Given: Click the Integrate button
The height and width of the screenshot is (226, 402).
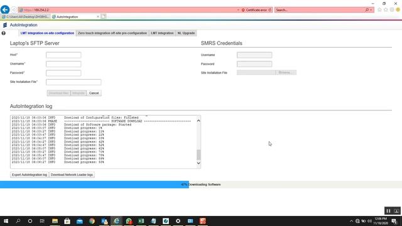Looking at the screenshot, I should pyautogui.click(x=79, y=93).
